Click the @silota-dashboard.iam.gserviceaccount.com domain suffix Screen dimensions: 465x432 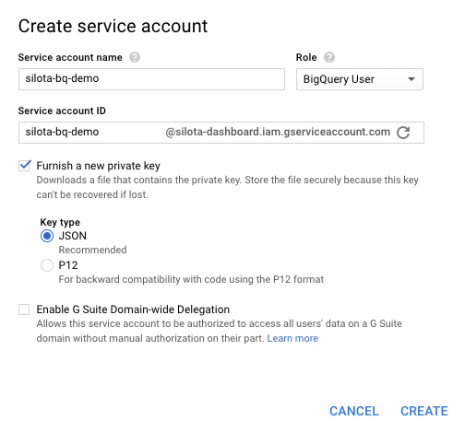[x=278, y=132]
